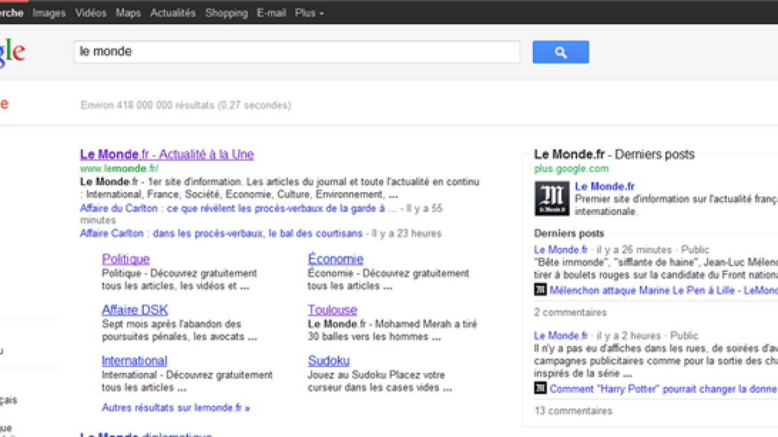
Task: Click the Derniers posts heading in side panel
Action: pos(569,234)
